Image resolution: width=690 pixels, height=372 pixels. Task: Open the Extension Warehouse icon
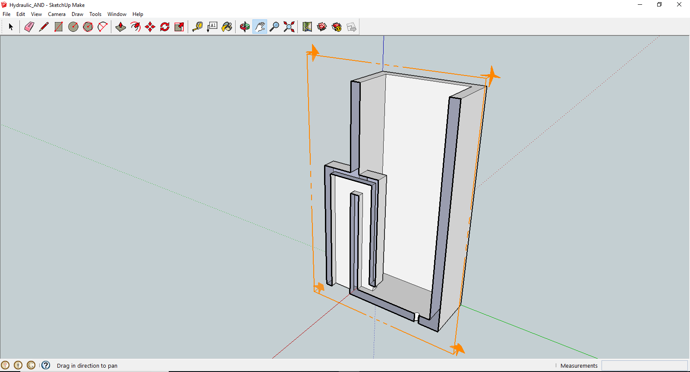pos(337,27)
